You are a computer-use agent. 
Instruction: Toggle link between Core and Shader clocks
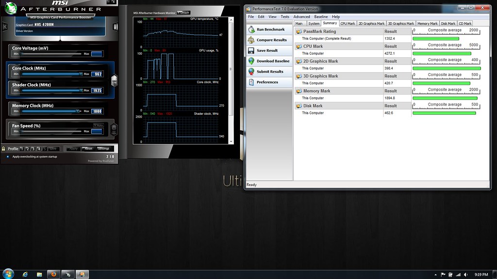click(x=114, y=80)
